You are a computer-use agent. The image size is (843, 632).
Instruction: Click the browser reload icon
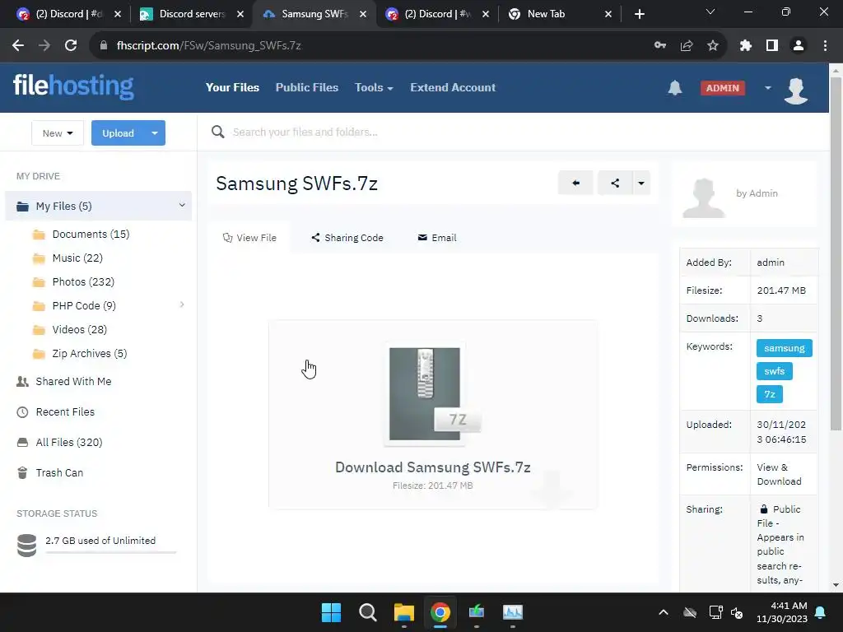pos(71,45)
